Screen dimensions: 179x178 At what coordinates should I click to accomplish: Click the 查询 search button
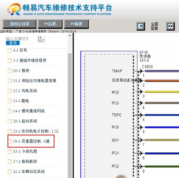pyautogui.click(x=13, y=43)
